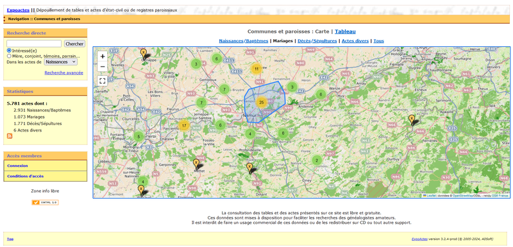Screen dimensions: 513x247
Task: Open cluster marker 4 near Ham-sur-Heure
Action: tap(143, 181)
